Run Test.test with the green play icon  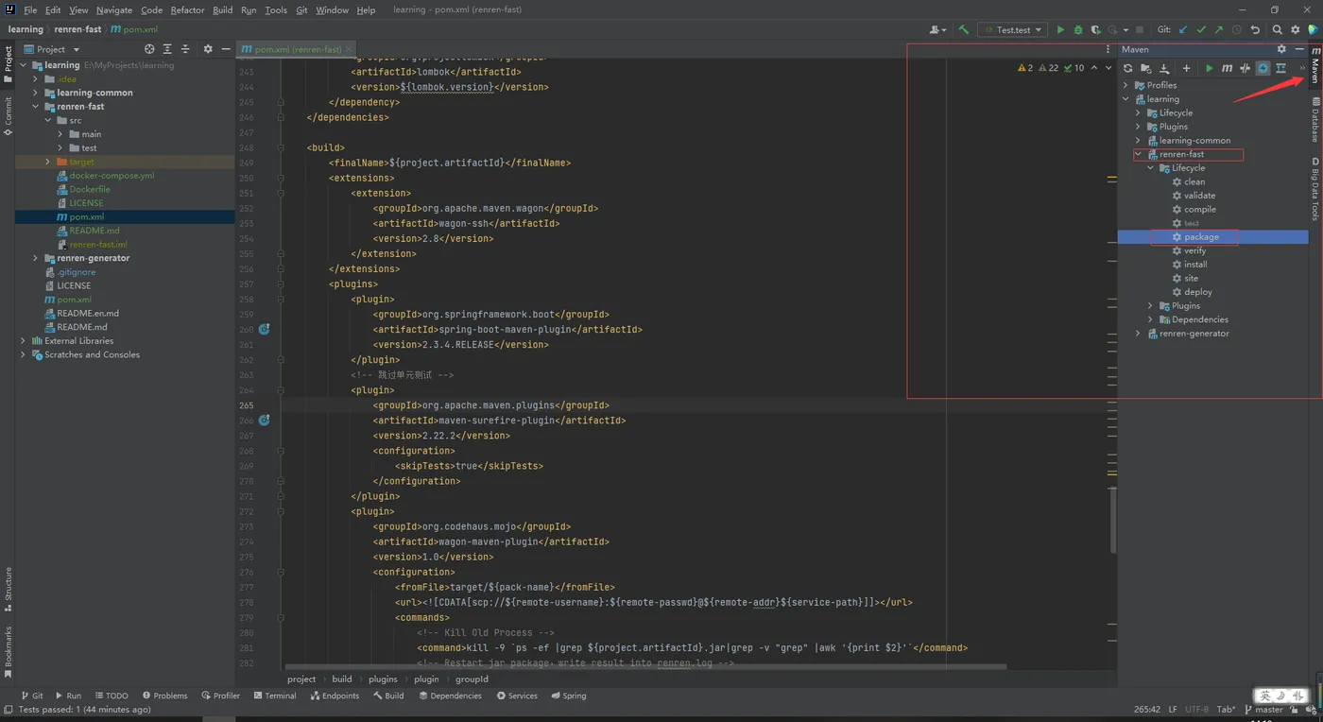pyautogui.click(x=1060, y=29)
